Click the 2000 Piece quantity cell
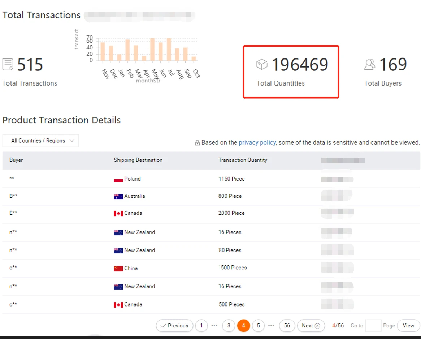421x339 pixels. 231,213
